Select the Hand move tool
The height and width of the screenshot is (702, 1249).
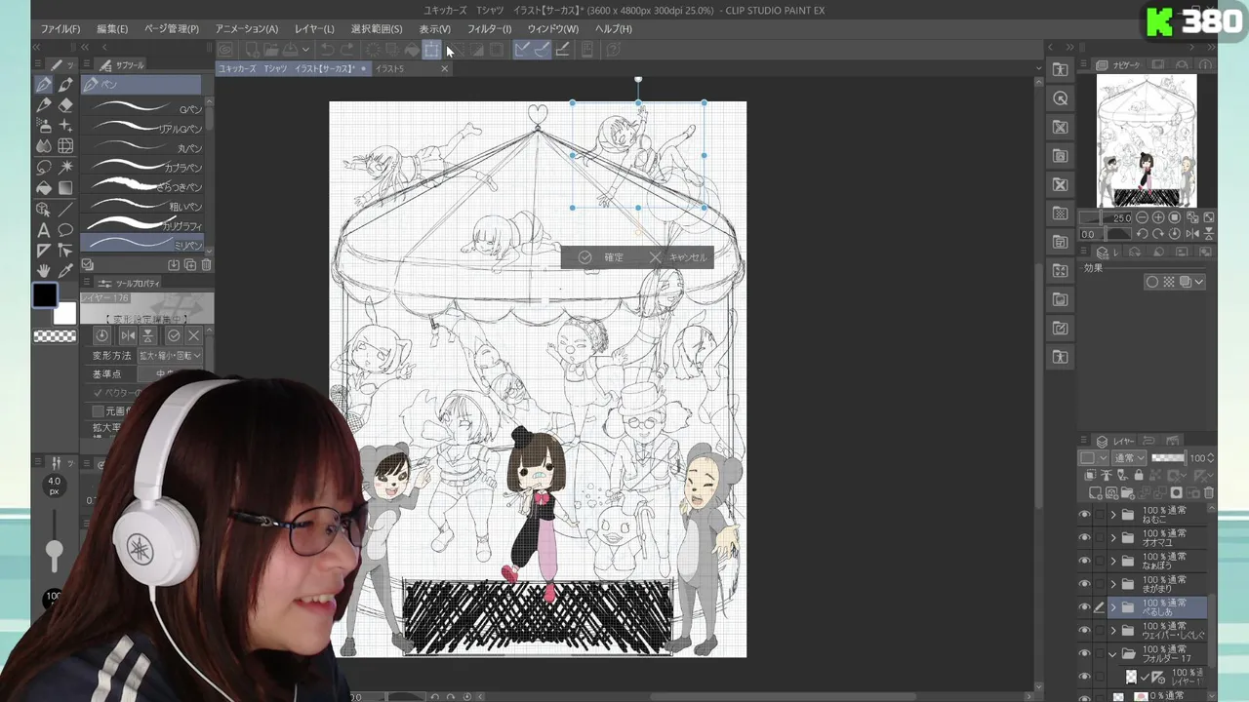pyautogui.click(x=44, y=271)
